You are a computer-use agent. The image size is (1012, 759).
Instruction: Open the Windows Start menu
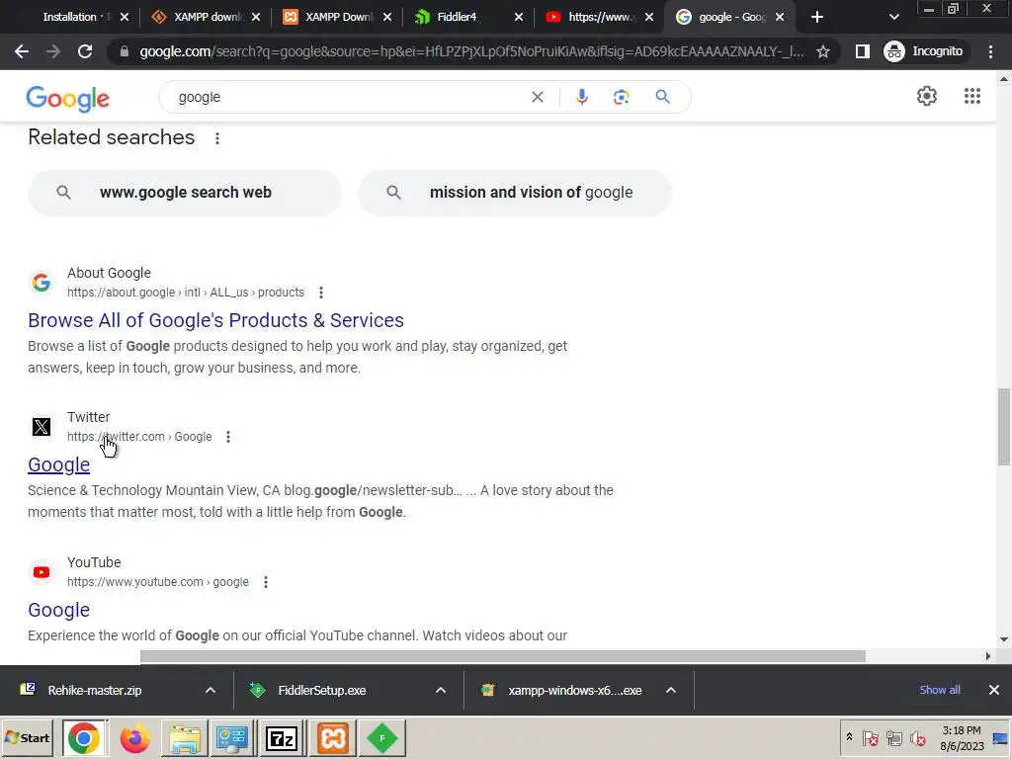tap(27, 737)
